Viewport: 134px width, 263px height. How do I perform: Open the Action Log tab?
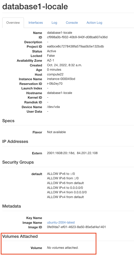pyautogui.click(x=94, y=23)
